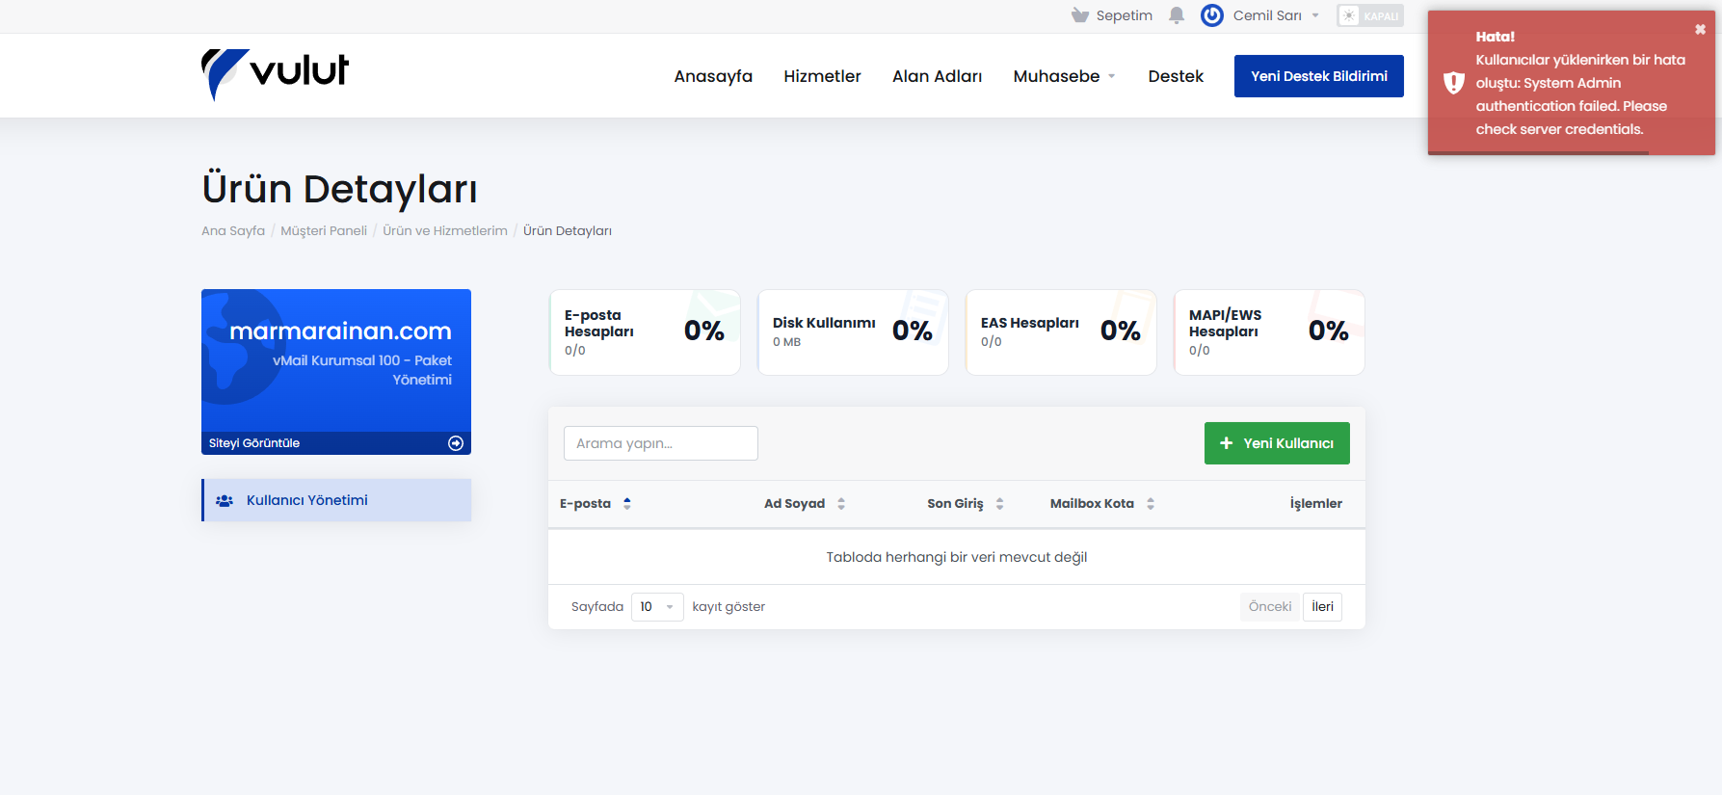Go to the Ana Sayfa breadcrumb
1722x795 pixels.
pos(233,231)
